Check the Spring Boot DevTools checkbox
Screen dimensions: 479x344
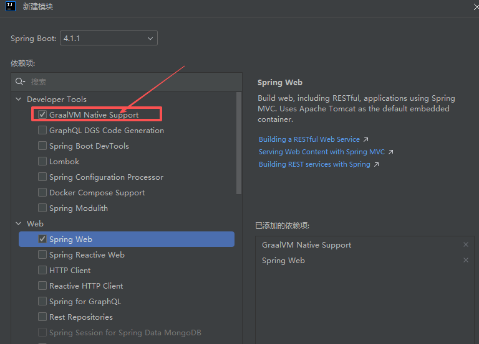(x=42, y=146)
